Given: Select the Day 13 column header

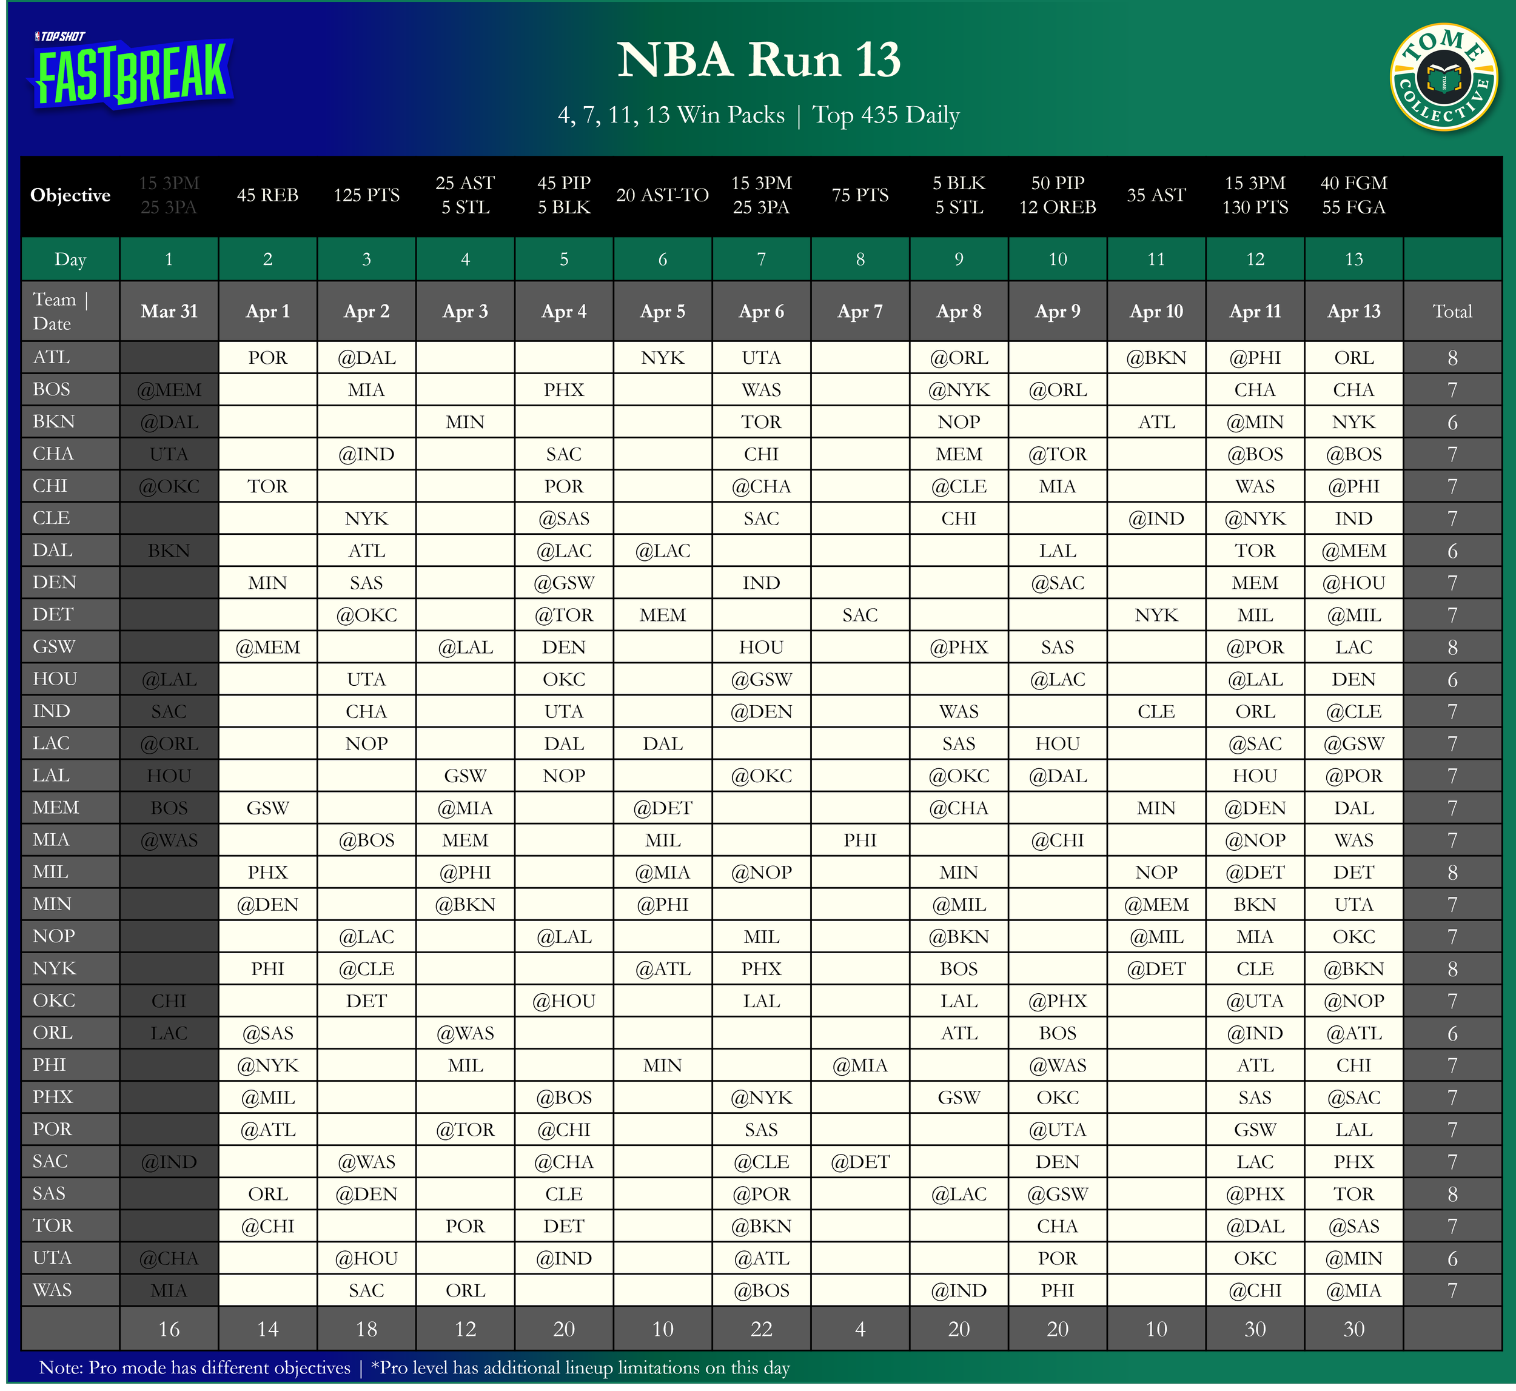Looking at the screenshot, I should pos(1353,260).
